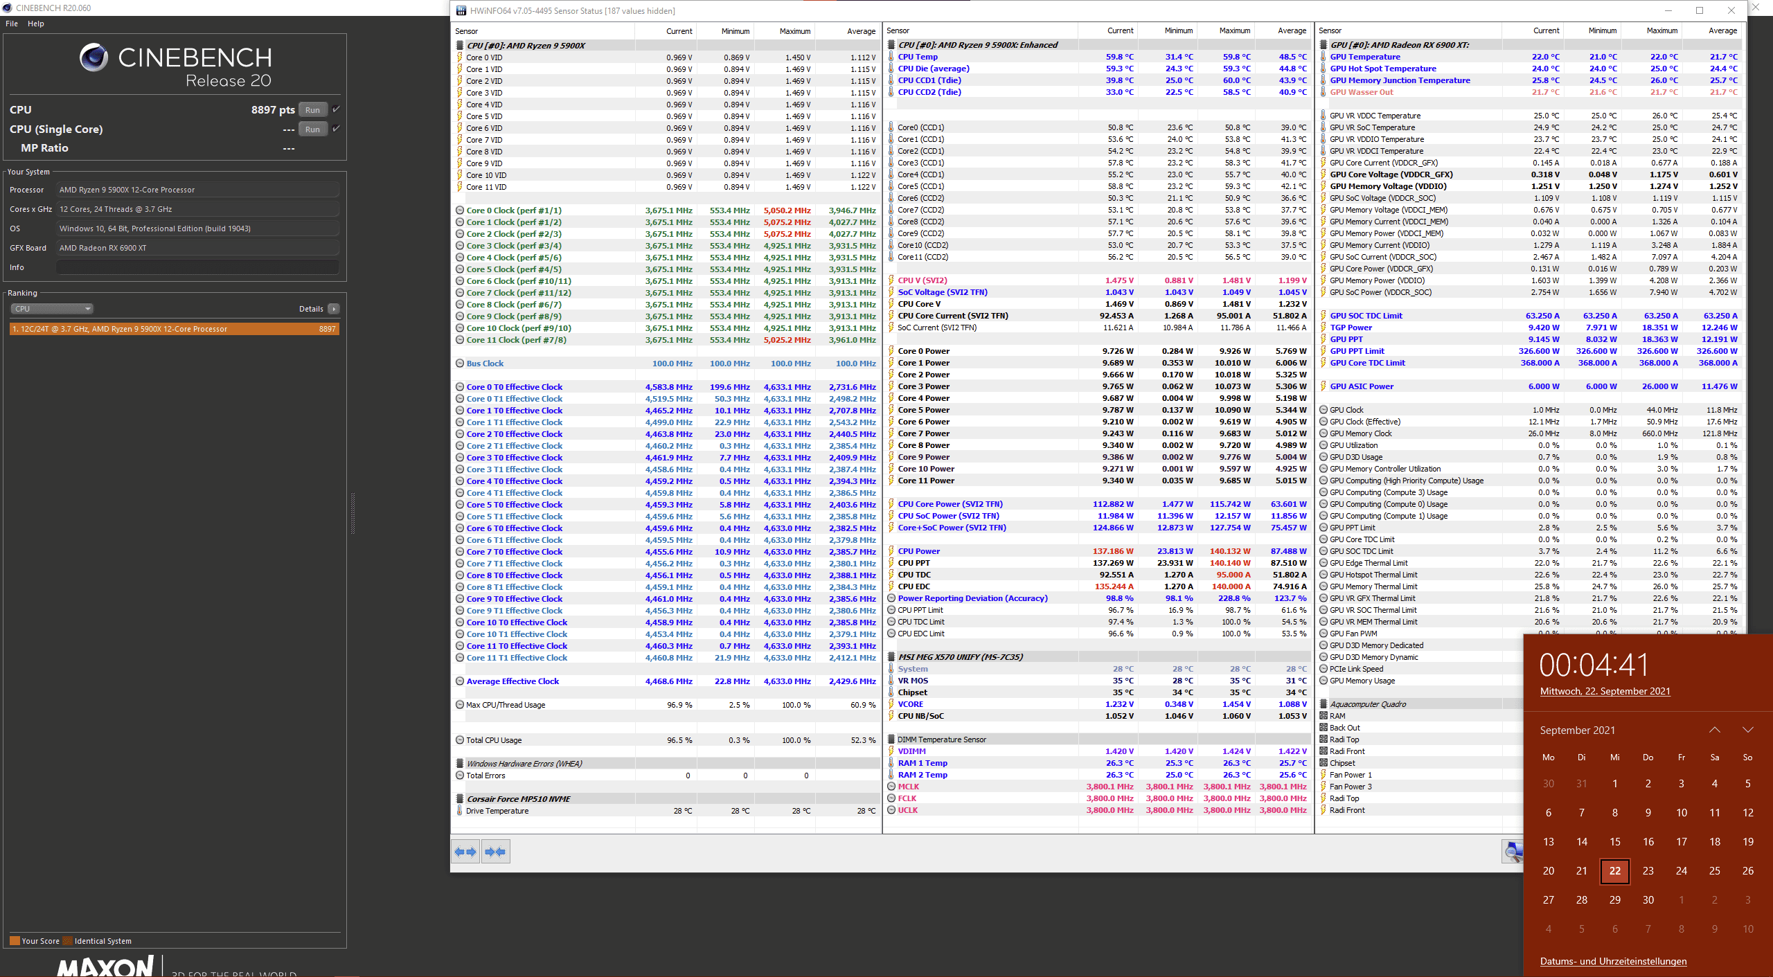Image resolution: width=1773 pixels, height=977 pixels.
Task: Click clock icon beside MCLK row
Action: point(891,787)
